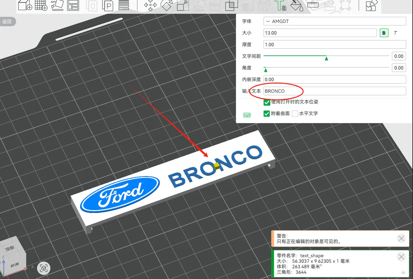This screenshot has height=279, width=413.
Task: Click the warning text 只有正在编辑的对象是可见的。
Action: click(309, 241)
